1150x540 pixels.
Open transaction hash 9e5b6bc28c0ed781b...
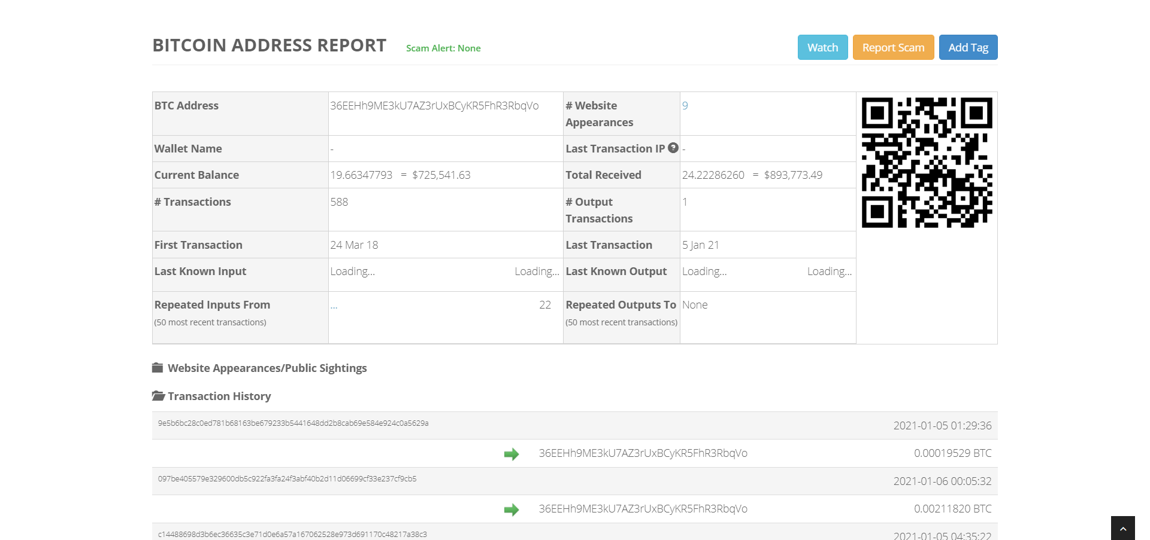293,423
